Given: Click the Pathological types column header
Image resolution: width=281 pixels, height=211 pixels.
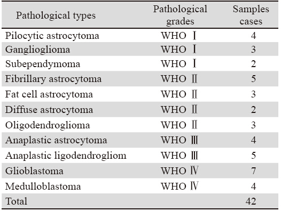Looking at the screenshot, I should click(x=56, y=15).
